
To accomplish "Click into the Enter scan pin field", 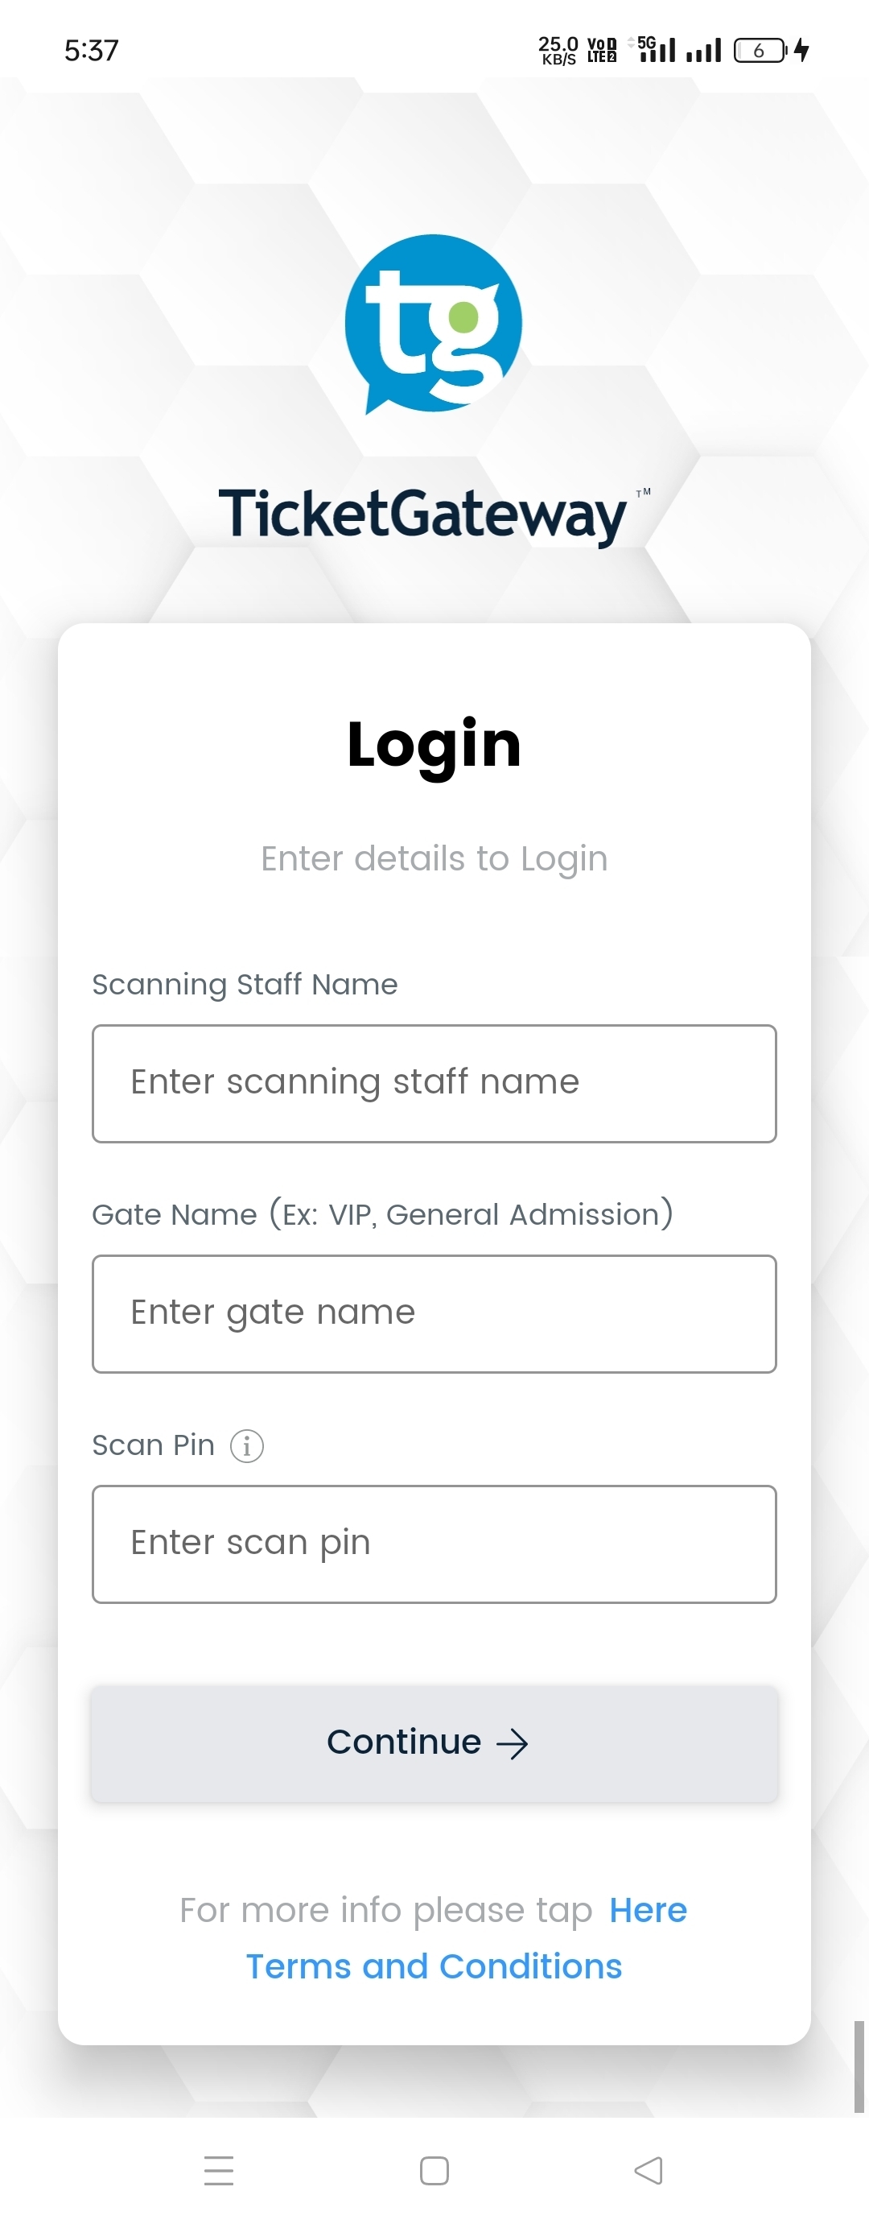I will click(434, 1544).
